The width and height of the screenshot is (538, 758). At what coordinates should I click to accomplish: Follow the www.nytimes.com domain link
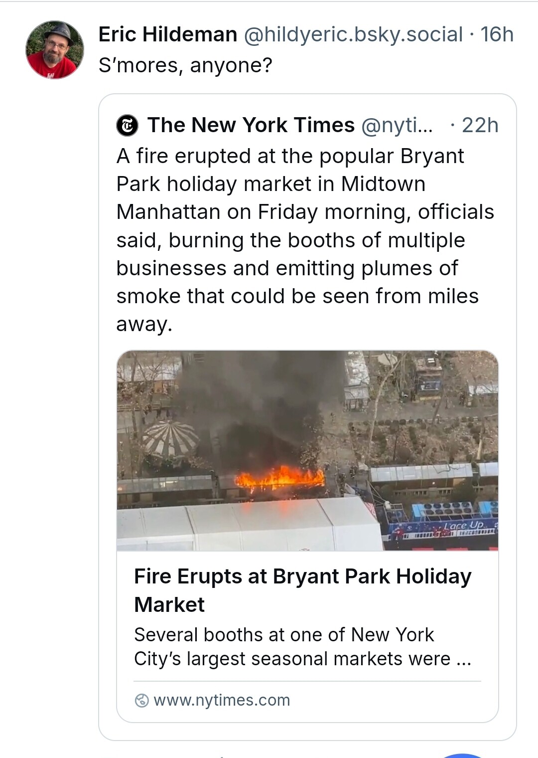coord(222,700)
